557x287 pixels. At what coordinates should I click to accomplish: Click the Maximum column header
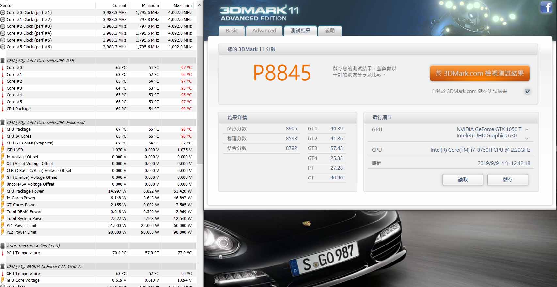click(177, 5)
